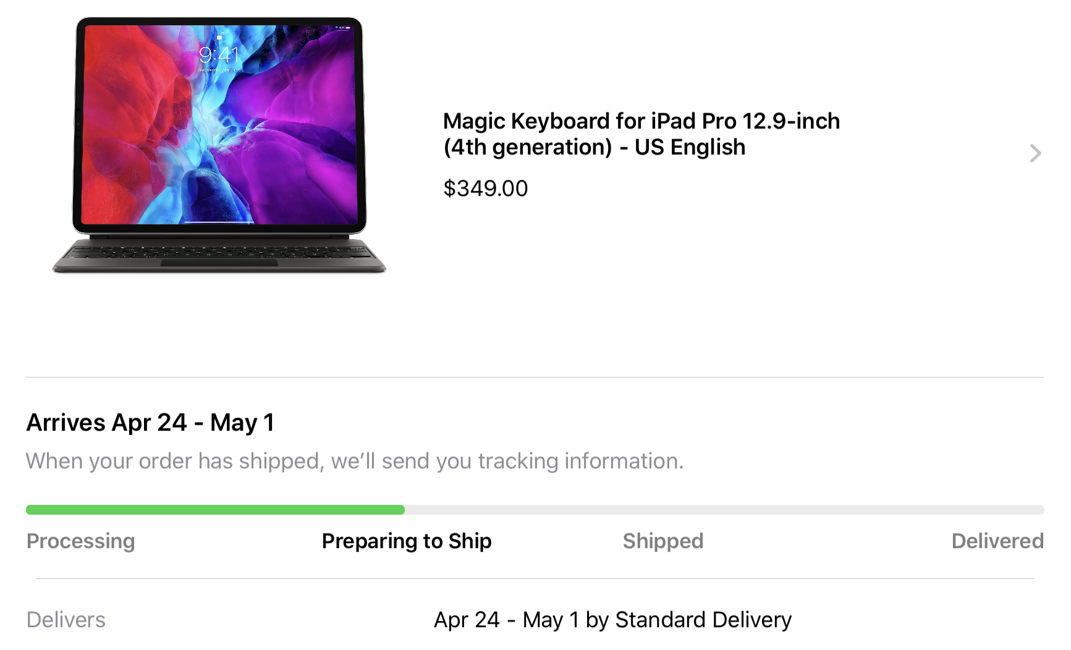Tap the iPad screen showing 9:41
Image resolution: width=1071 pixels, height=650 pixels.
coord(219,125)
